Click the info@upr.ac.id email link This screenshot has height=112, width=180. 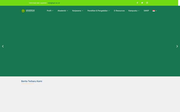(54, 3)
